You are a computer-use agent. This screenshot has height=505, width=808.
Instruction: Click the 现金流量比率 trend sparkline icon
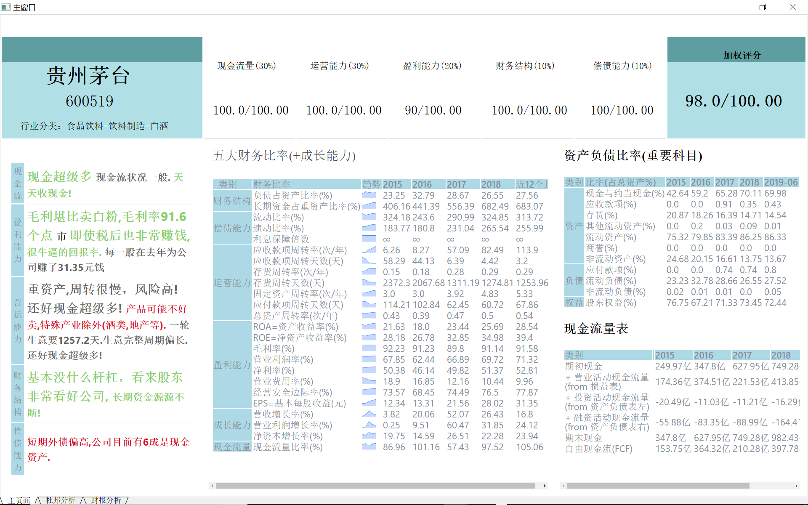point(369,447)
